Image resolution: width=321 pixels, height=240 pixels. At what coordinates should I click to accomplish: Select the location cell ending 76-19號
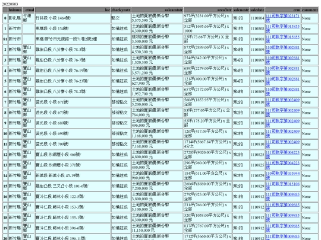73,71
